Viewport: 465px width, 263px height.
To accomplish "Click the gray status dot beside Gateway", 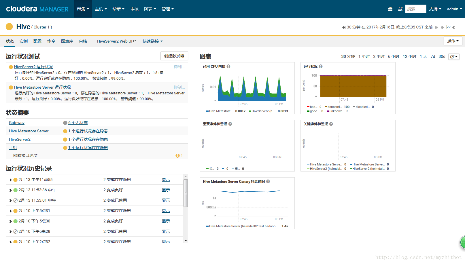I will point(65,123).
